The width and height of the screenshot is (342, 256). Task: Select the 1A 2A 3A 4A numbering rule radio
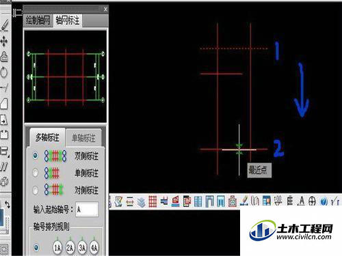[36, 247]
